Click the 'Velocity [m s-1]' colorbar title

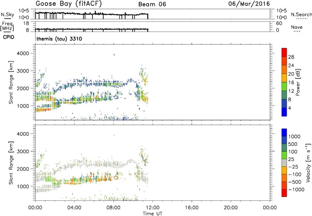click(308, 163)
